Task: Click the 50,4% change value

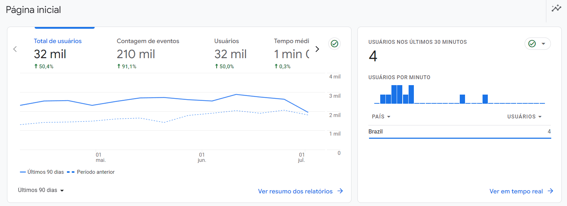Action: [x=44, y=66]
